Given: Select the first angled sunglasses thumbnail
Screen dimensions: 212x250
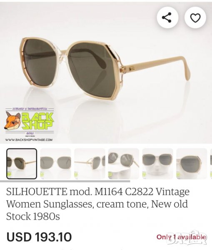Looking at the screenshot, I should pyautogui.click(x=22, y=164).
